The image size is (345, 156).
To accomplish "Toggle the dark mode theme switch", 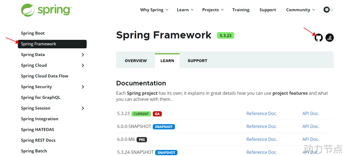I will click(x=329, y=10).
